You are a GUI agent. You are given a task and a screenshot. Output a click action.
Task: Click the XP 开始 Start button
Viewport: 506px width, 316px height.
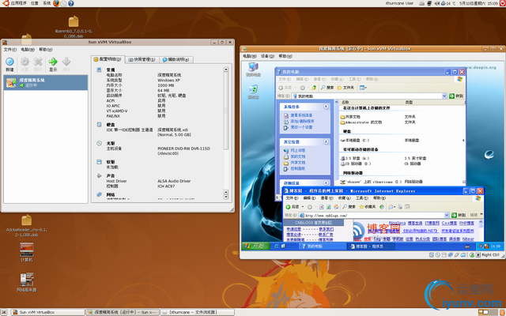click(x=255, y=246)
